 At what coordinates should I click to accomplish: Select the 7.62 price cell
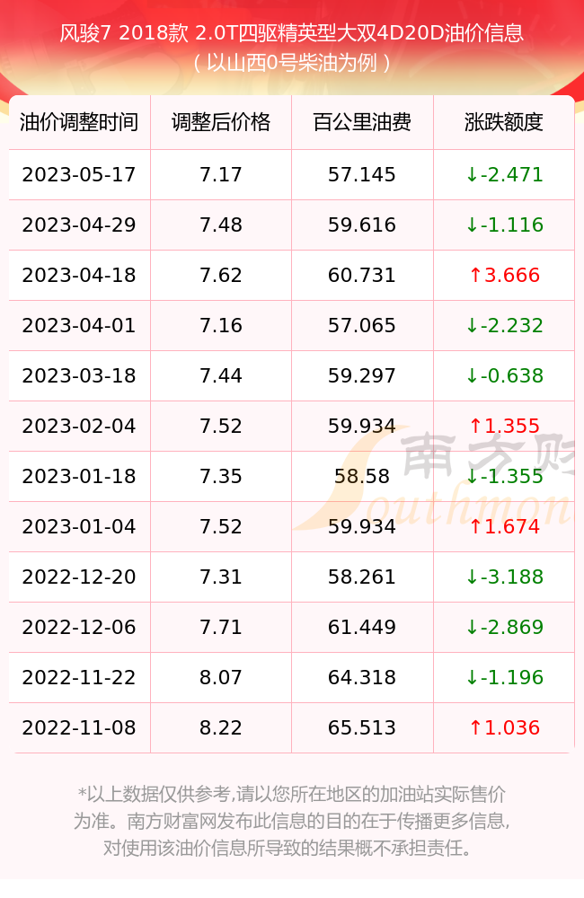click(x=221, y=276)
